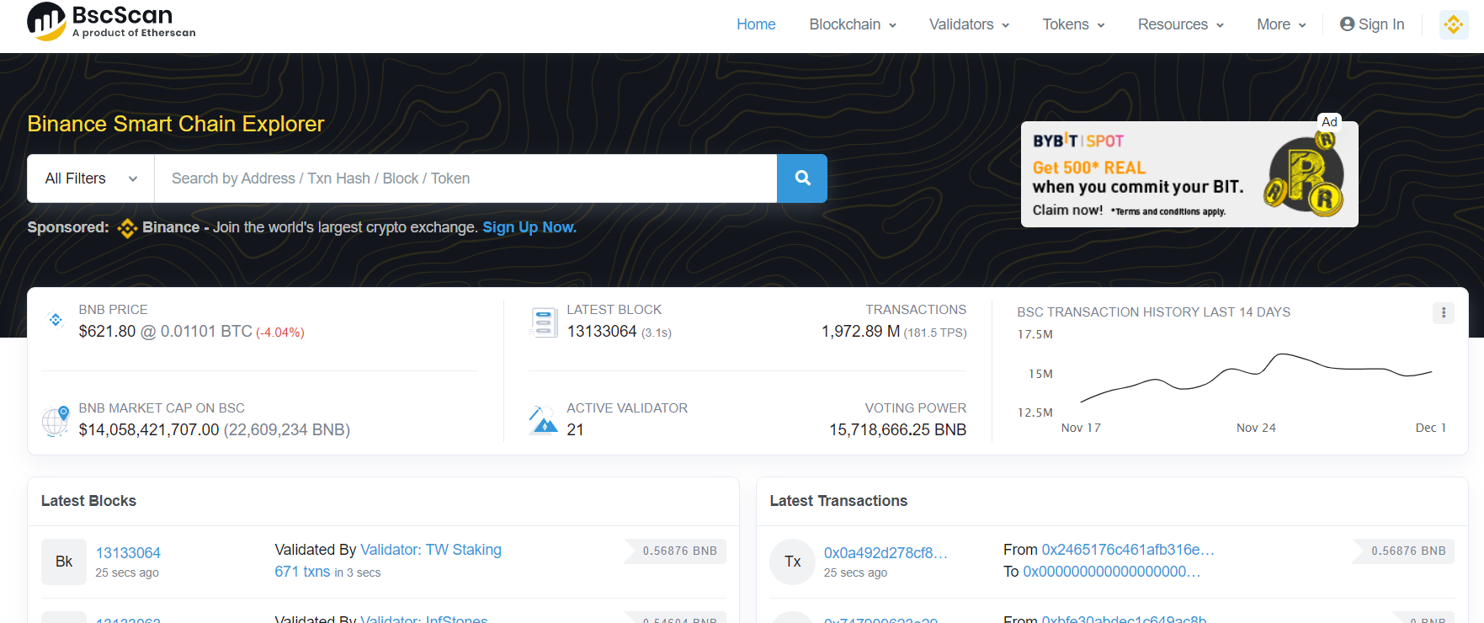Expand the Resources menu

point(1181,24)
